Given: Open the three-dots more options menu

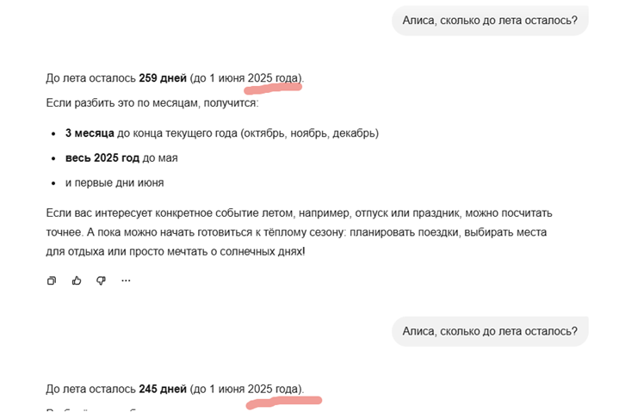Looking at the screenshot, I should 126,280.
